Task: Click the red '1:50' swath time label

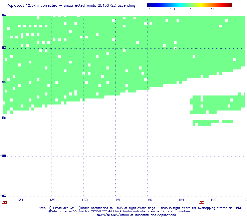Action: (3, 203)
